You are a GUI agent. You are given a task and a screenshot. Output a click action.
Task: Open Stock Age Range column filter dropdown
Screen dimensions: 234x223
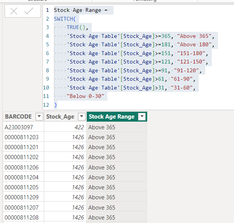pos(142,116)
